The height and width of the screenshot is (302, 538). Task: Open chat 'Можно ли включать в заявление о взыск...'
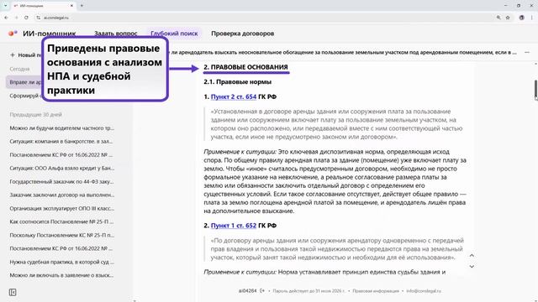click(61, 275)
